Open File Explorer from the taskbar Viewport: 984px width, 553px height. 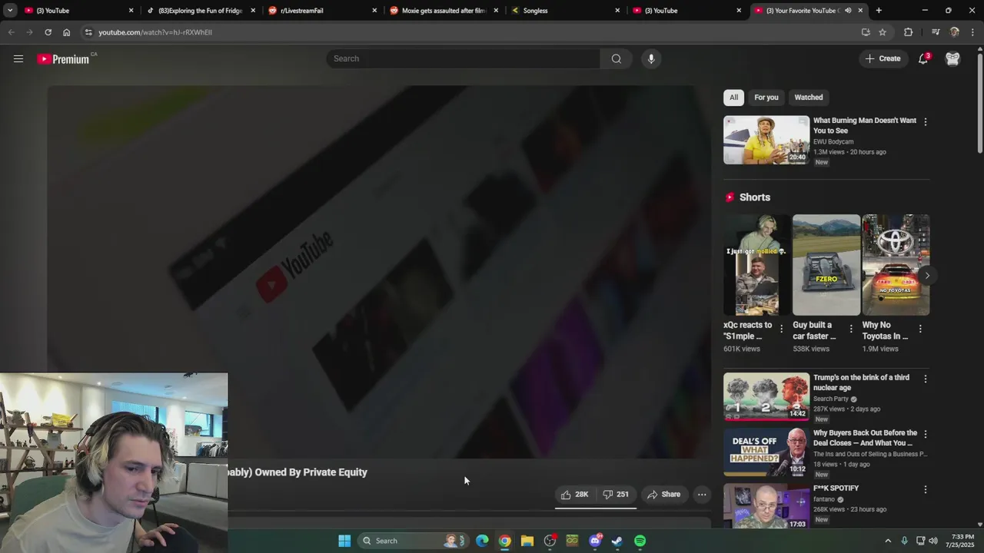(x=527, y=541)
